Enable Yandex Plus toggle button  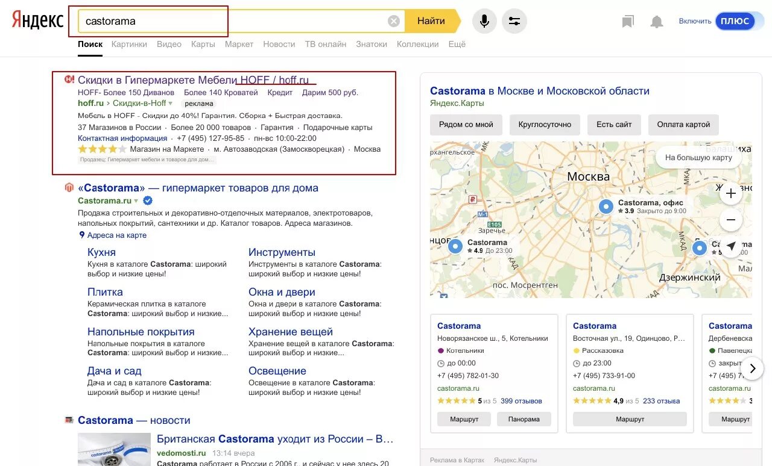click(735, 21)
